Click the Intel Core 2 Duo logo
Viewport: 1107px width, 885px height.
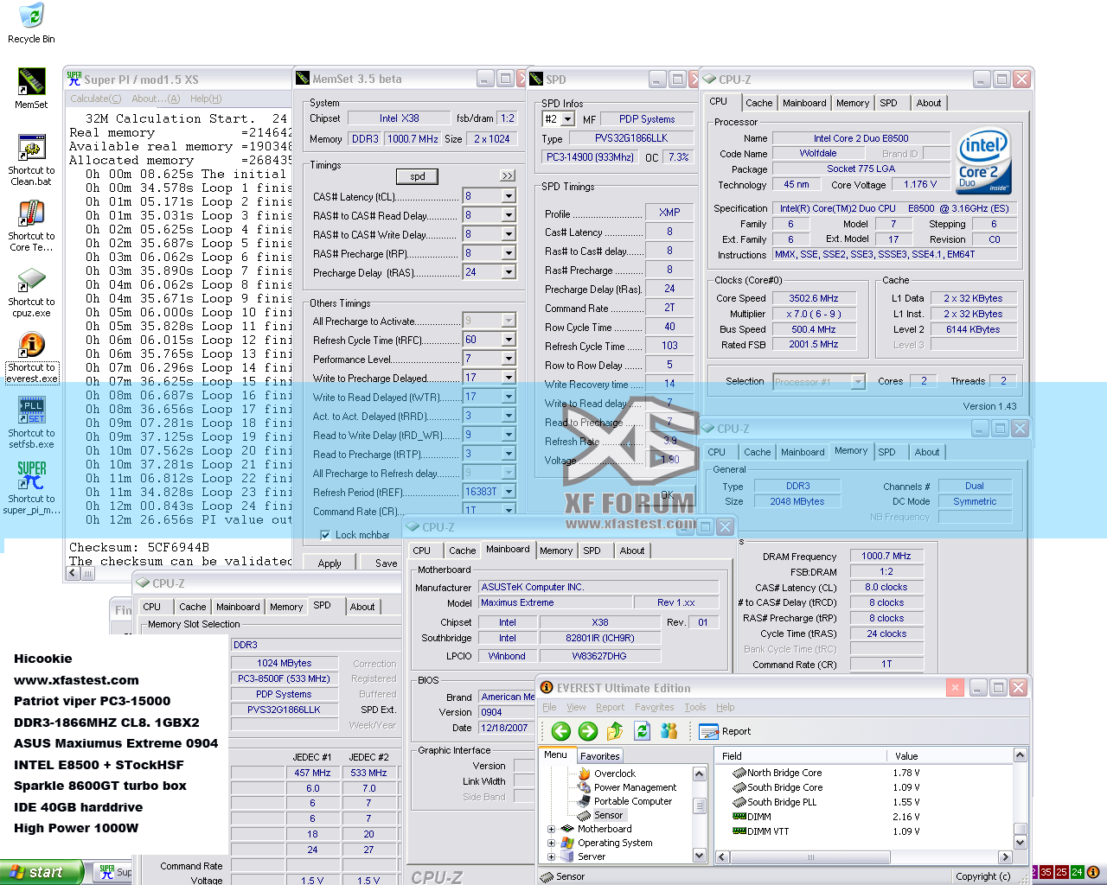pyautogui.click(x=984, y=162)
